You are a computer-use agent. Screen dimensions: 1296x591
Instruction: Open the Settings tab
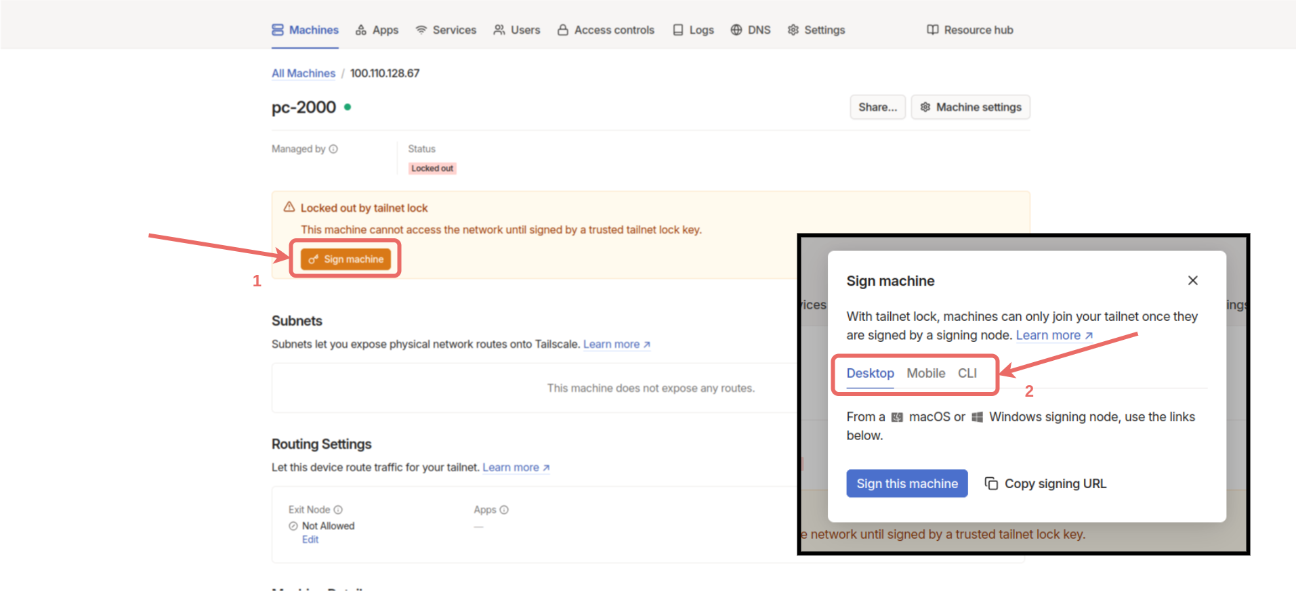816,30
